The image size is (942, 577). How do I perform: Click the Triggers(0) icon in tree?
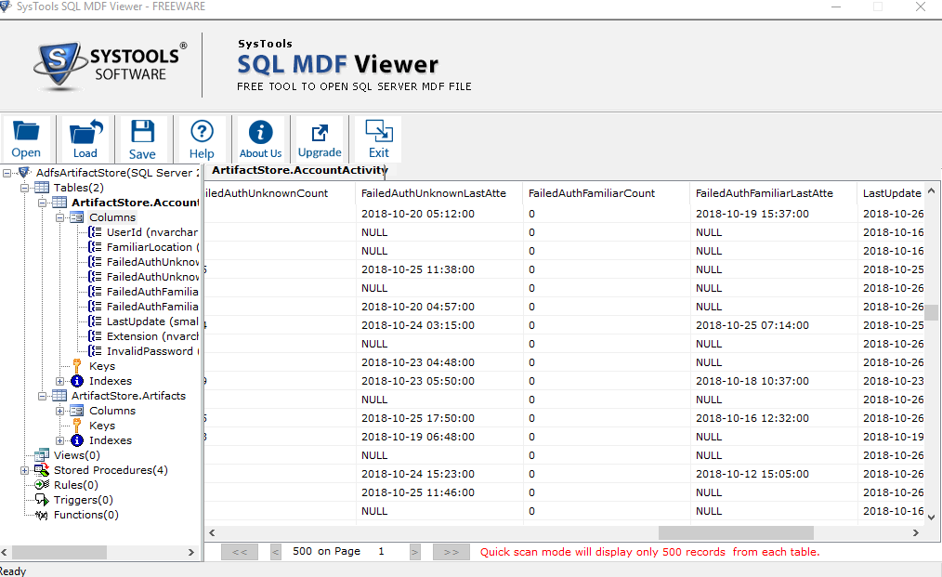pyautogui.click(x=42, y=500)
